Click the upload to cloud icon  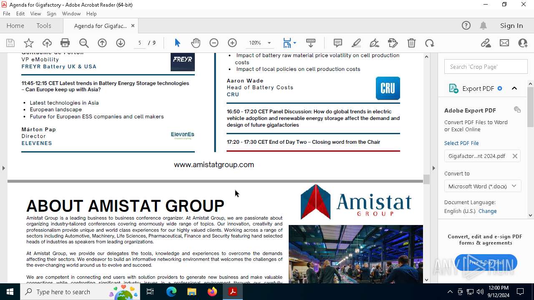point(47,43)
